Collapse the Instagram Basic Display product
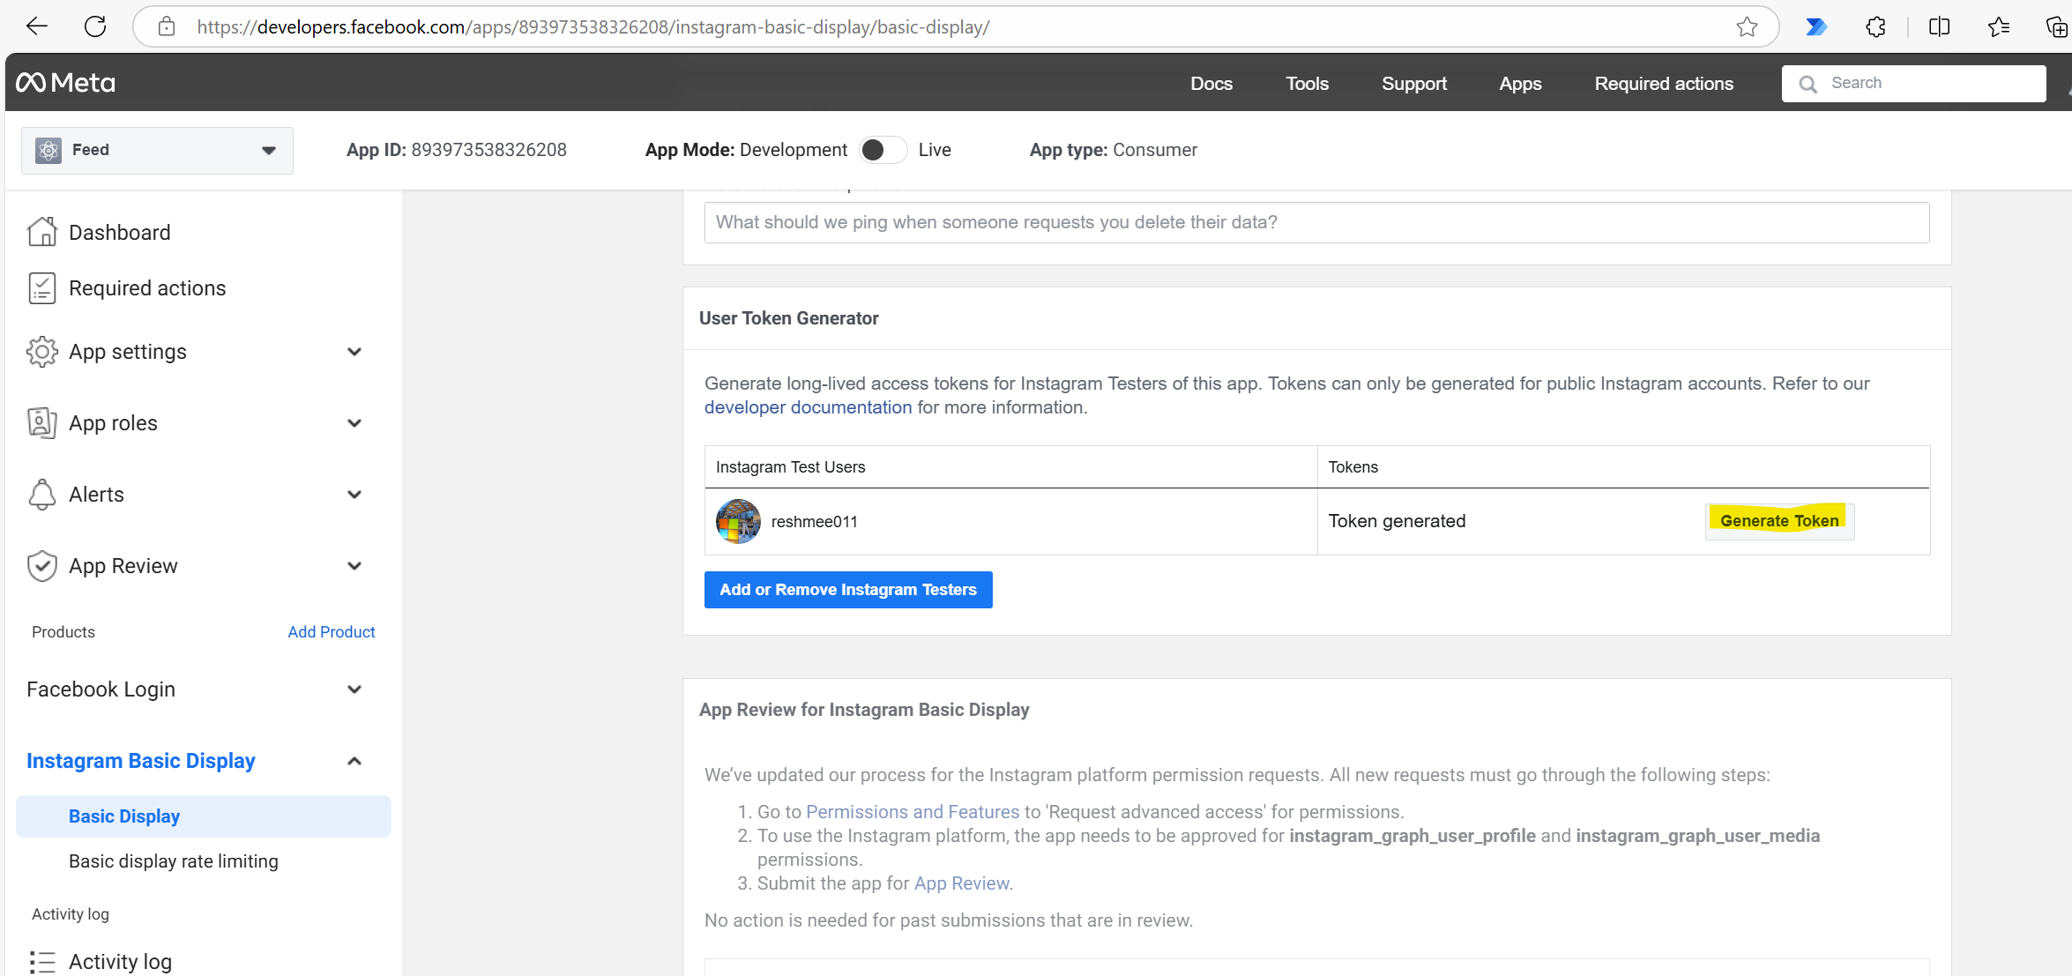2072x976 pixels. point(354,761)
